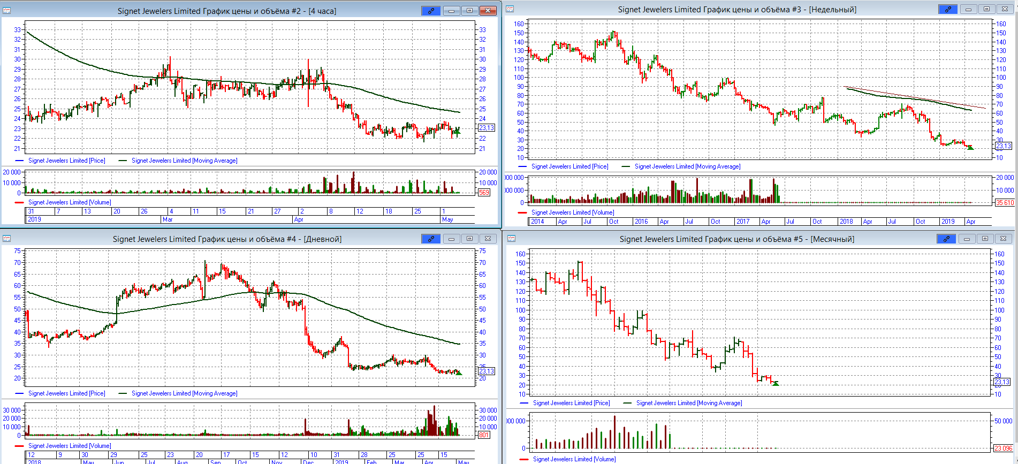Toggle the chain link button in the monthly chart #5
1018x464 pixels.
point(946,239)
